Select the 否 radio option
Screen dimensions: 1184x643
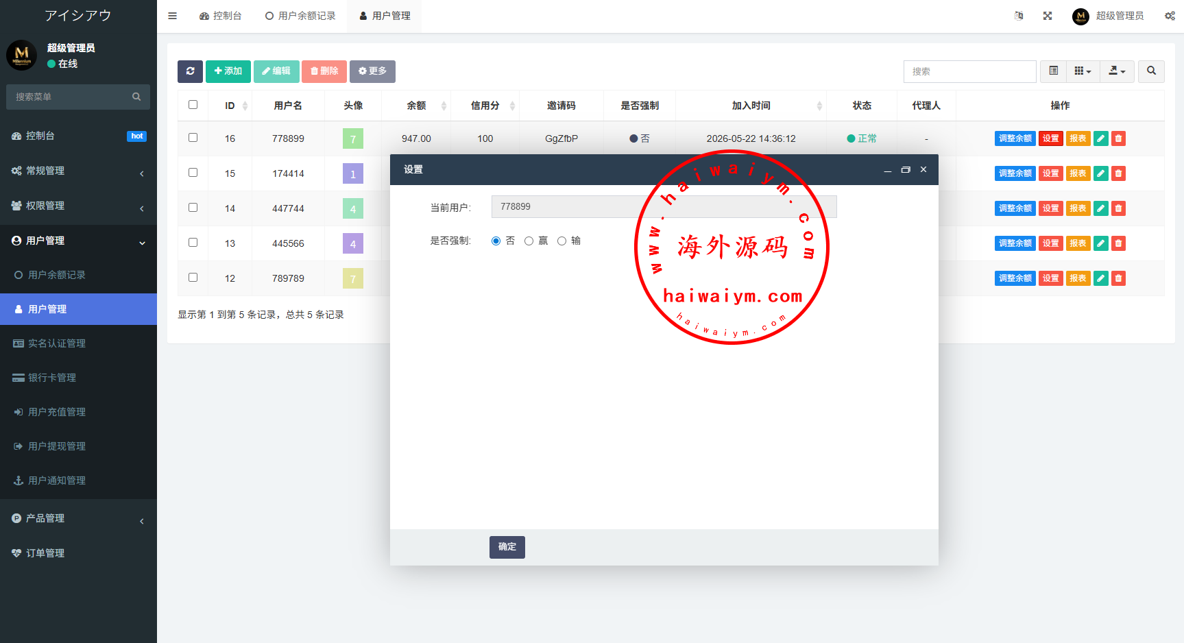496,241
